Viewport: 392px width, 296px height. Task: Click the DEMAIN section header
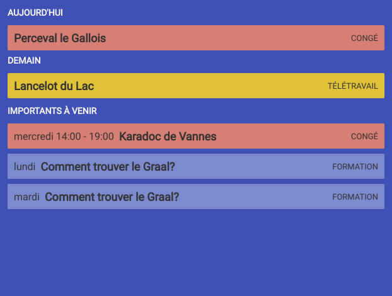(x=24, y=60)
